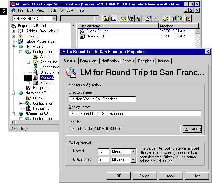The width and height of the screenshot is (212, 183).
Task: Click the tree pane scroll-up arrow
Action: click(73, 26)
